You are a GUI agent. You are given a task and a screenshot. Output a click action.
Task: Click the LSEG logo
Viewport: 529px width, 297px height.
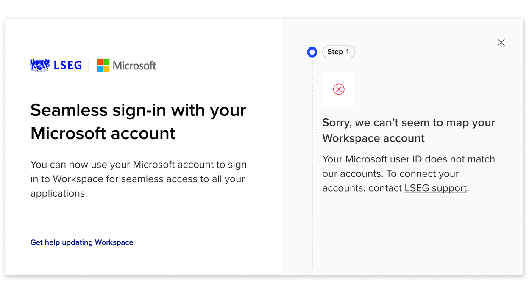pyautogui.click(x=56, y=65)
